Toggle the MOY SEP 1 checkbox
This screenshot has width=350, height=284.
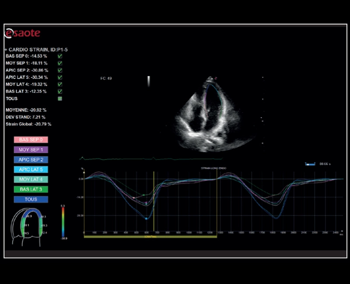[x=59, y=64]
